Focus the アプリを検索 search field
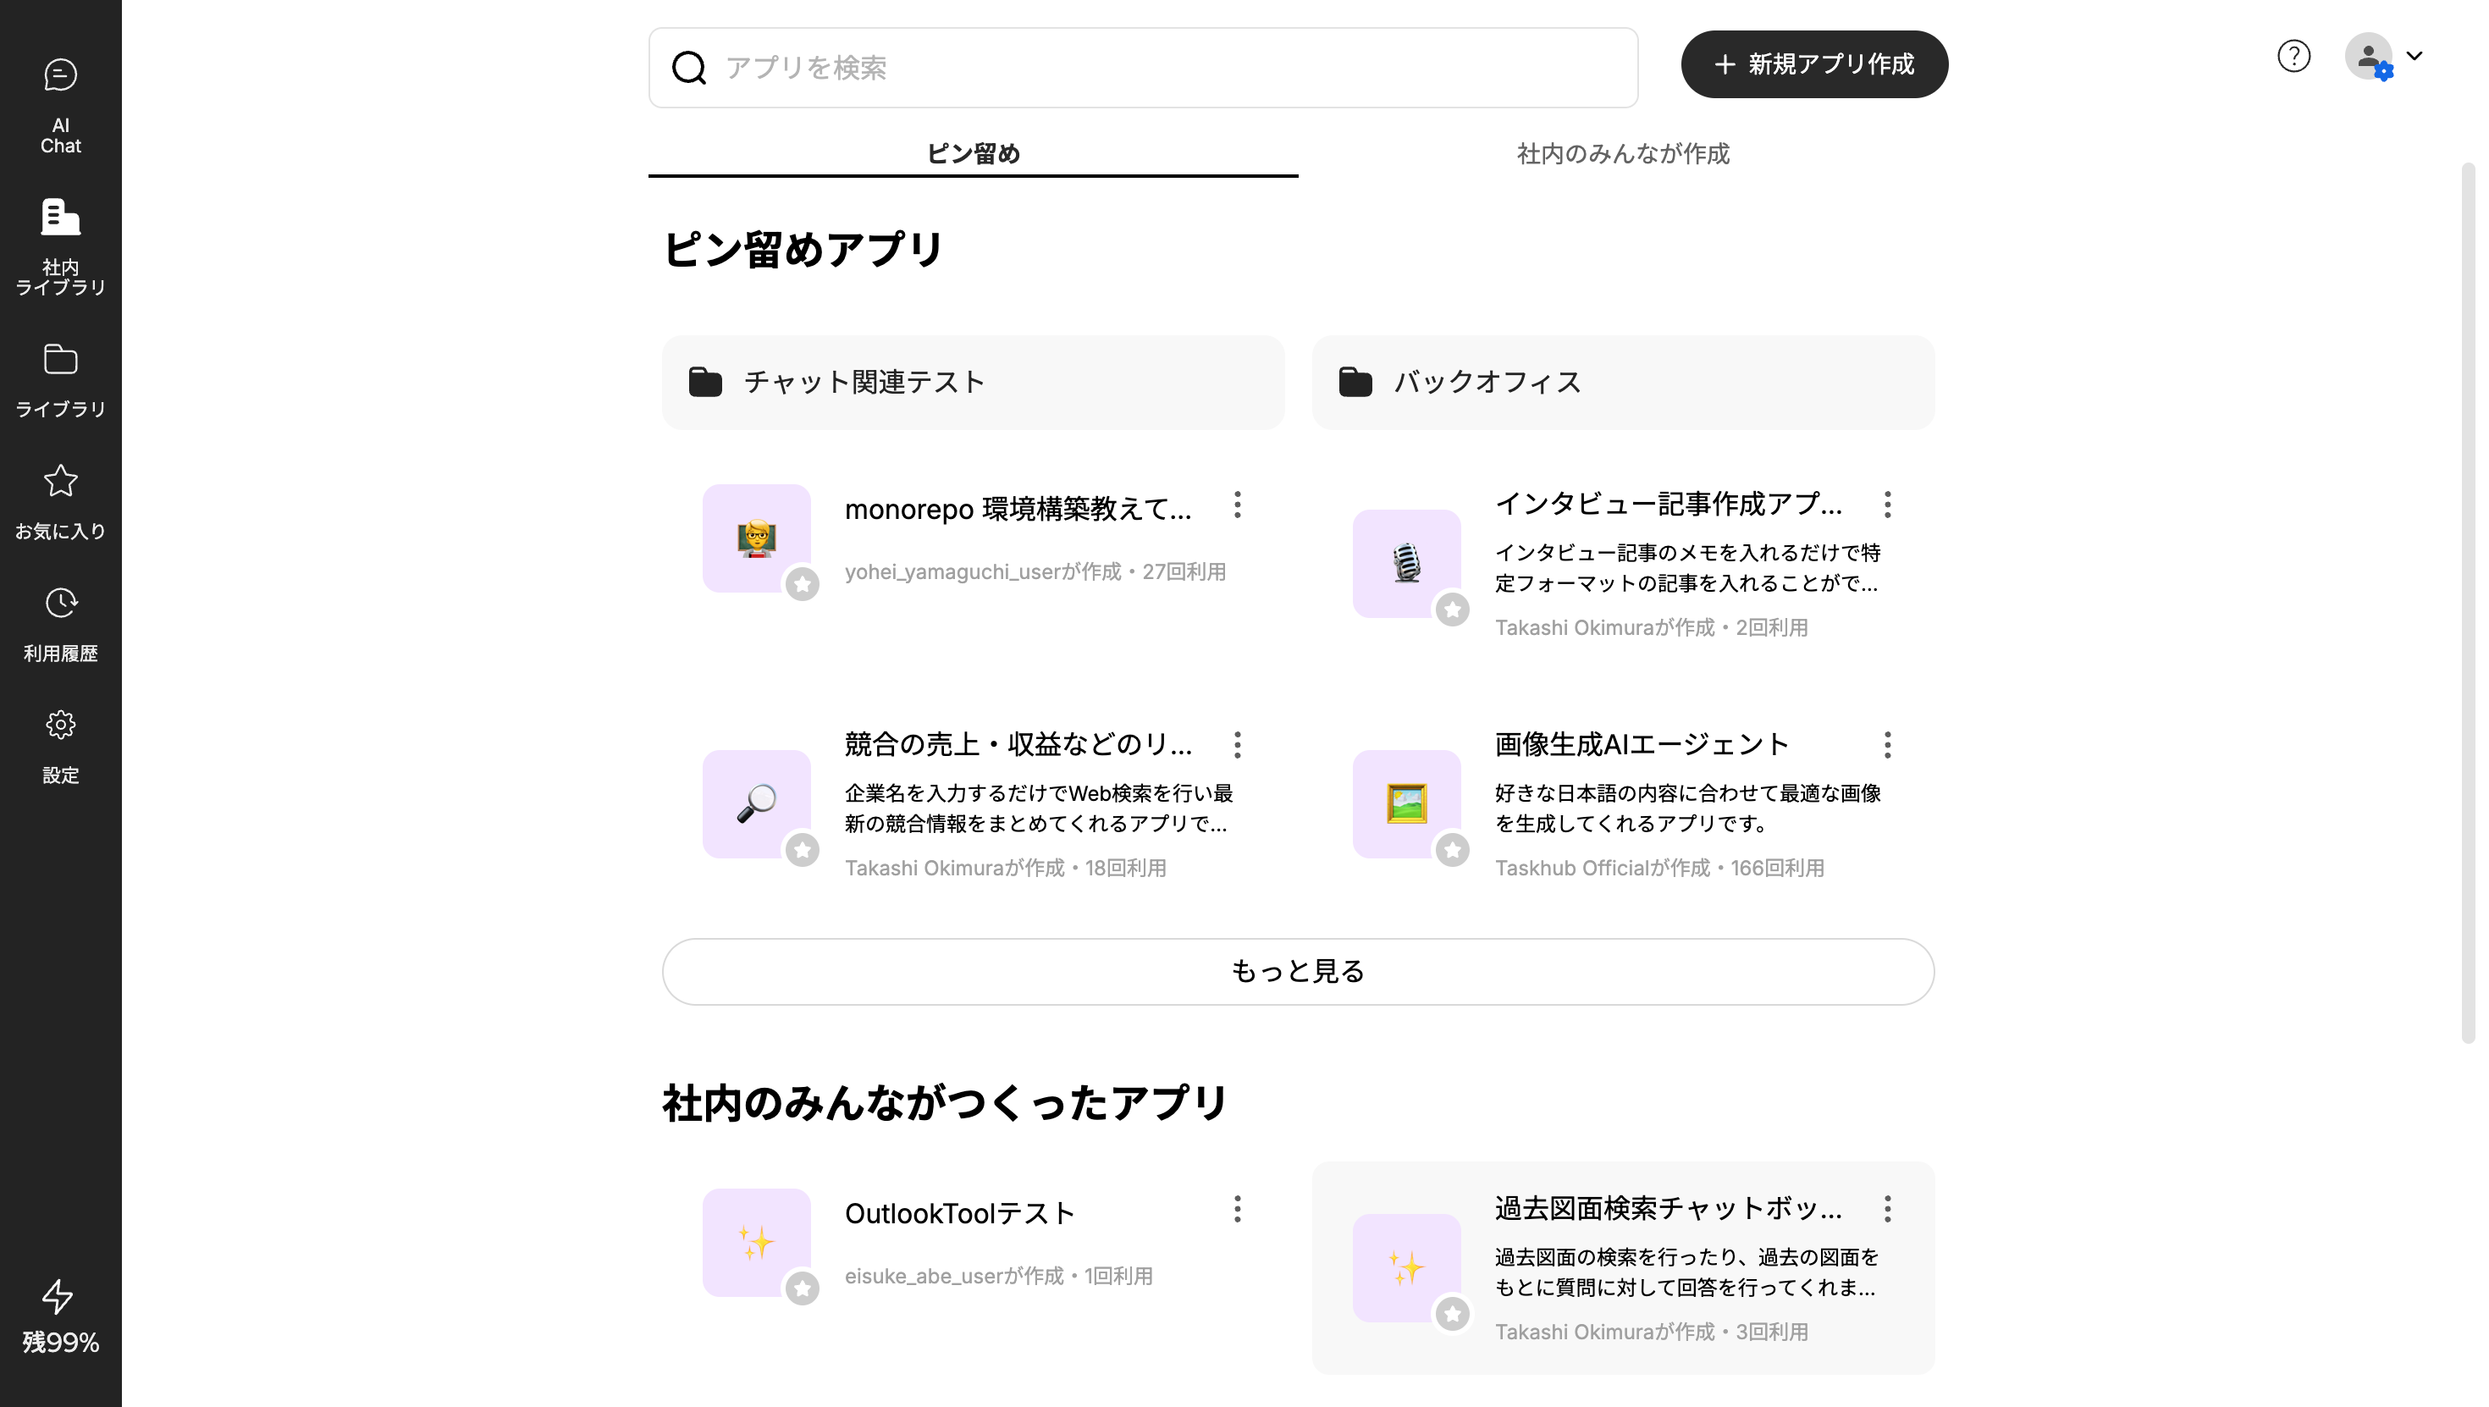 point(1160,68)
